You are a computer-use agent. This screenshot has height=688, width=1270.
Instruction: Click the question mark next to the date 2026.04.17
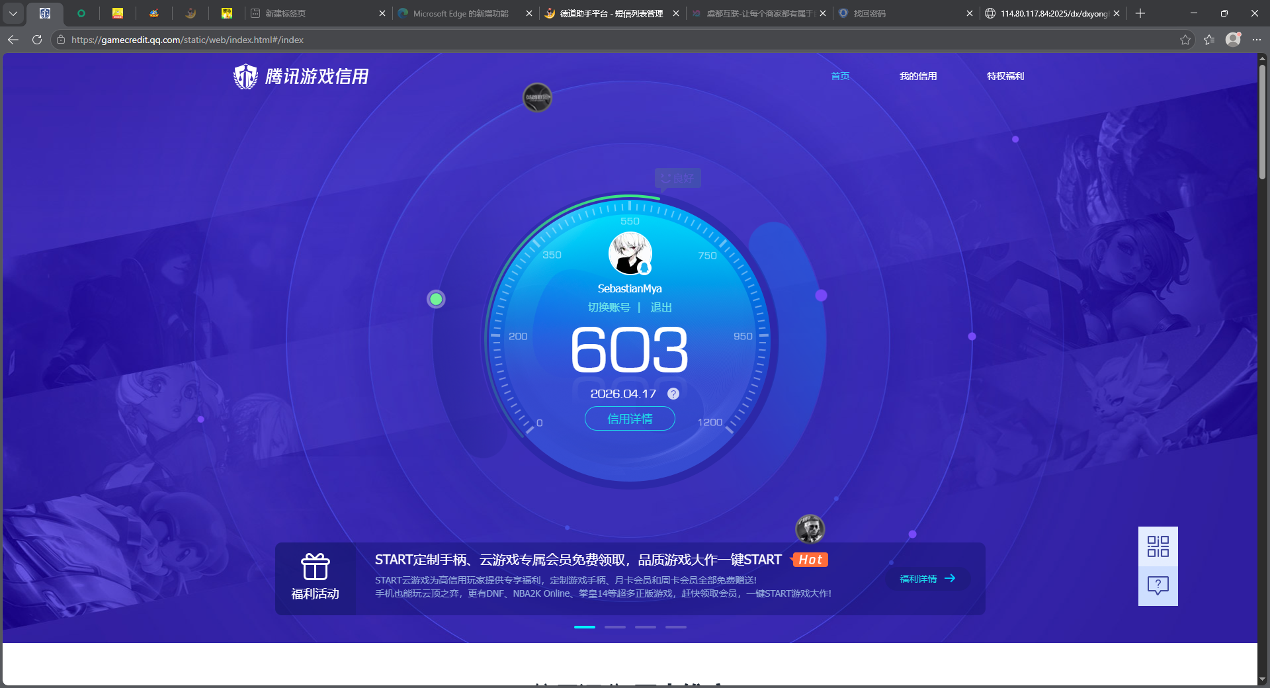[673, 394]
